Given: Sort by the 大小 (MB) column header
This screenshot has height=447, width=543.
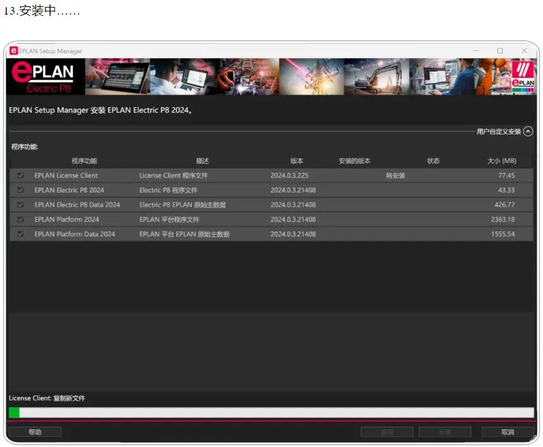Looking at the screenshot, I should pyautogui.click(x=502, y=161).
